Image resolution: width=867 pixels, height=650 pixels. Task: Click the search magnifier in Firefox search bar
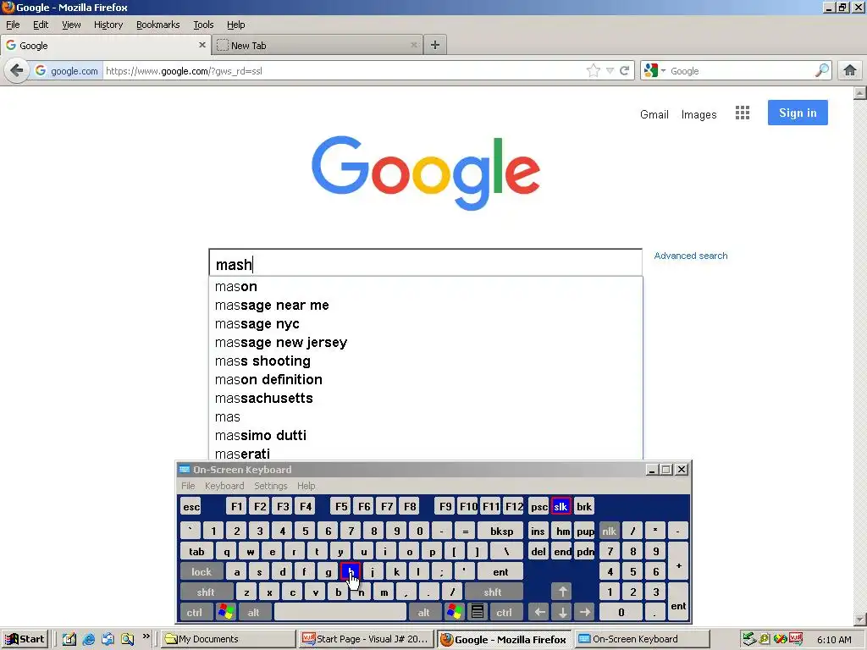[x=821, y=71]
